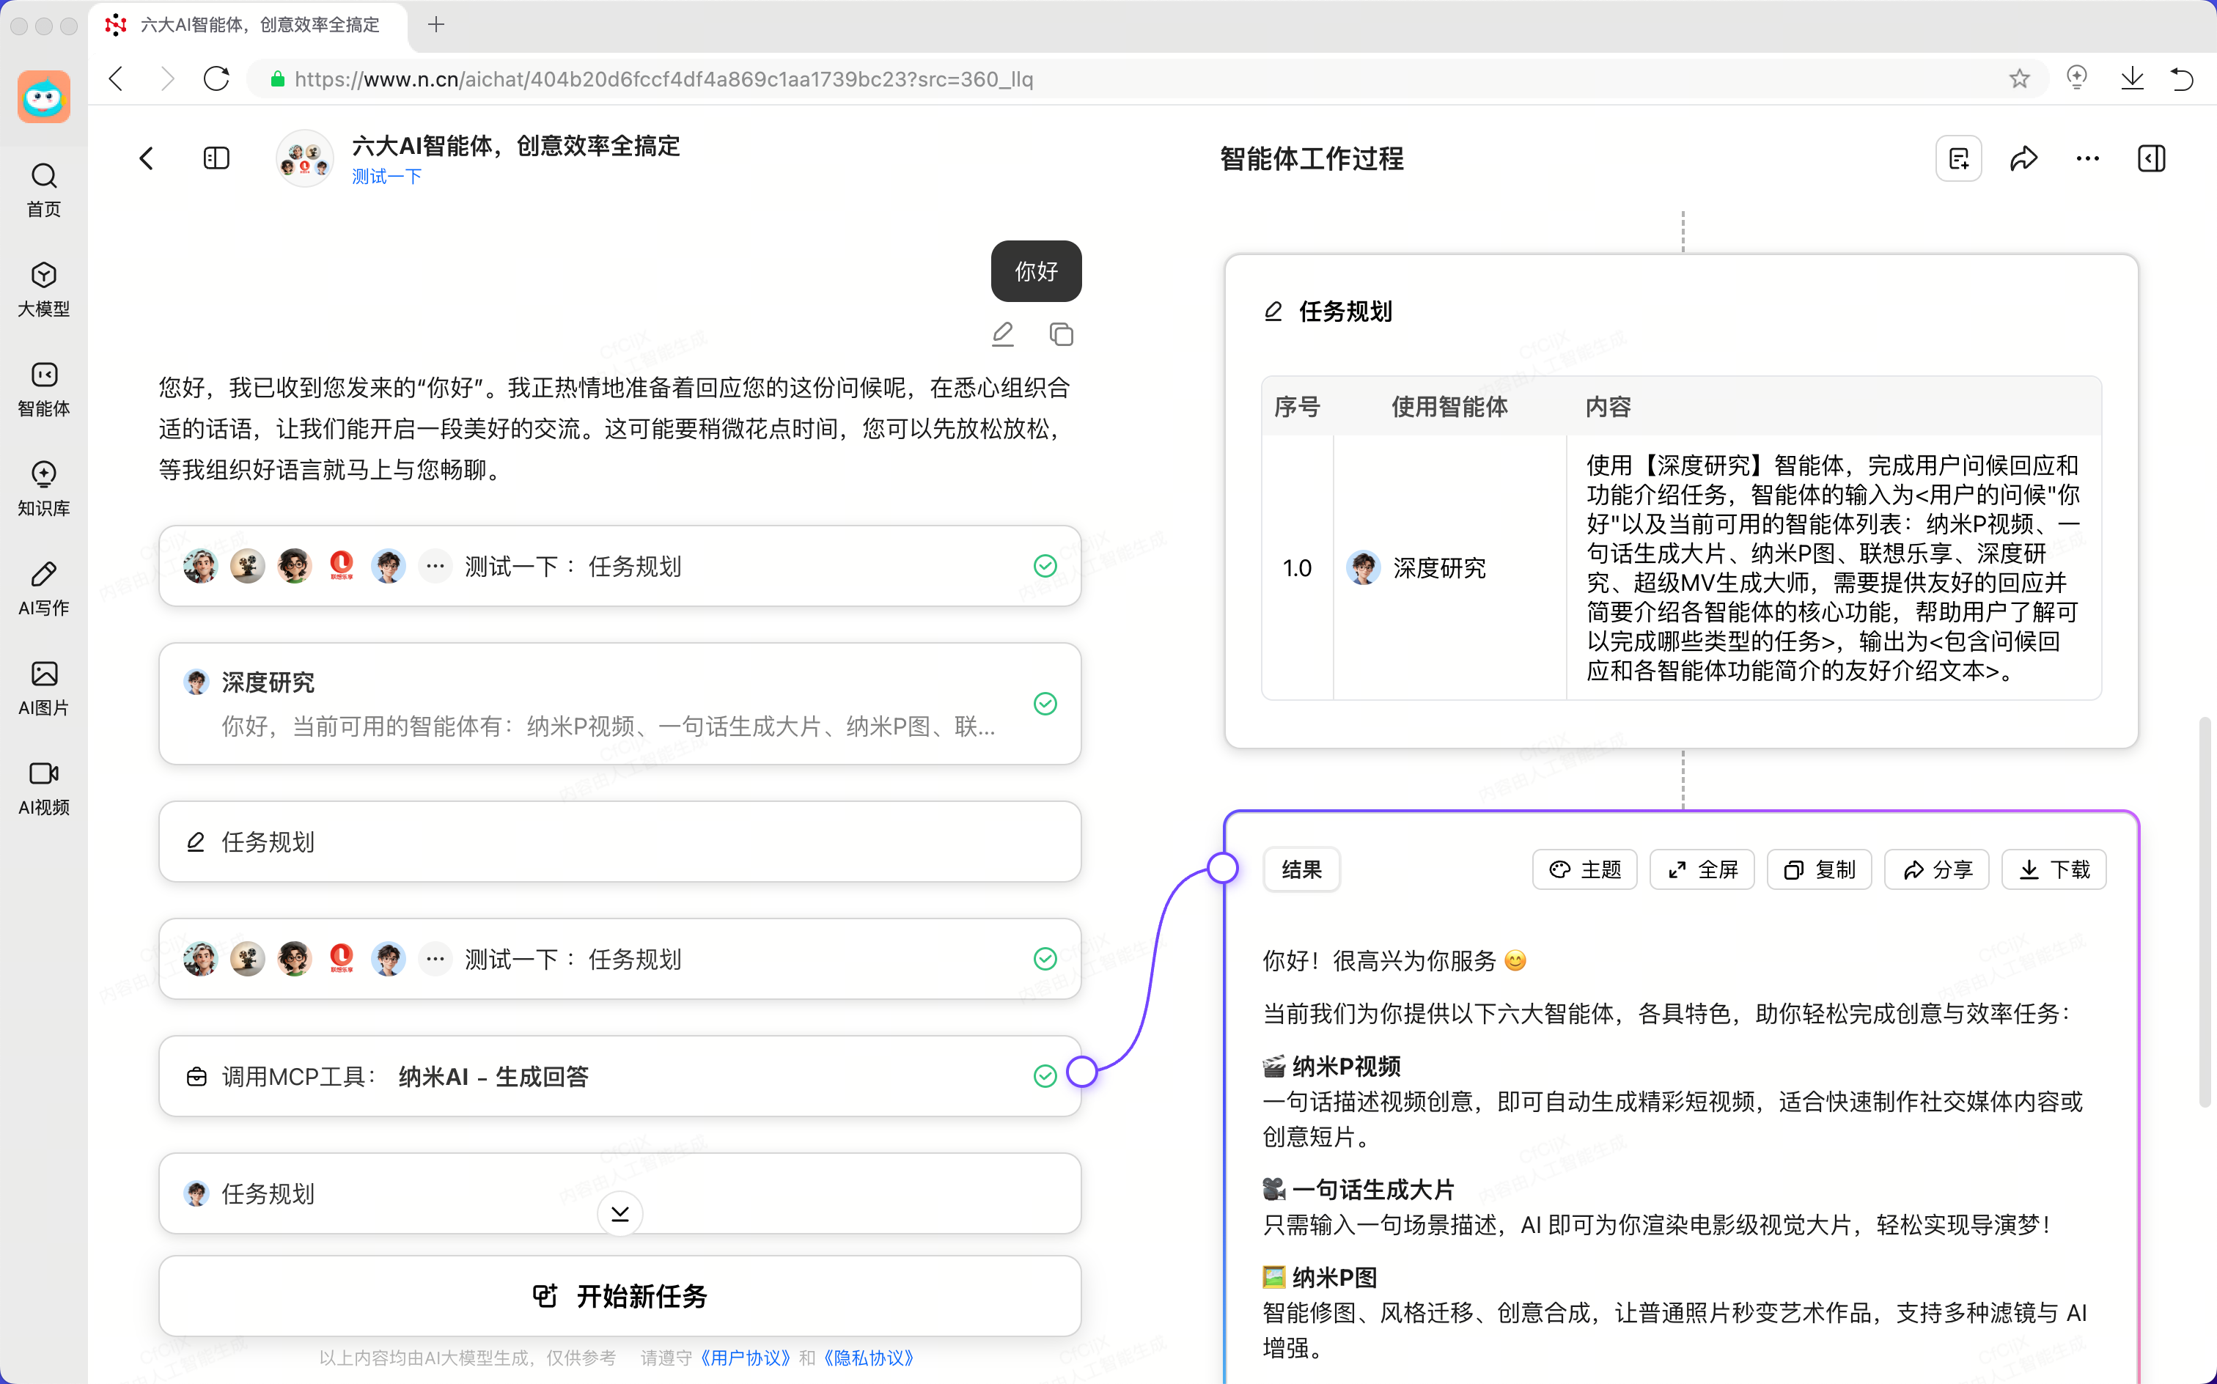Edit the 你好 message with pencil icon
This screenshot has height=1384, width=2217.
1003,334
